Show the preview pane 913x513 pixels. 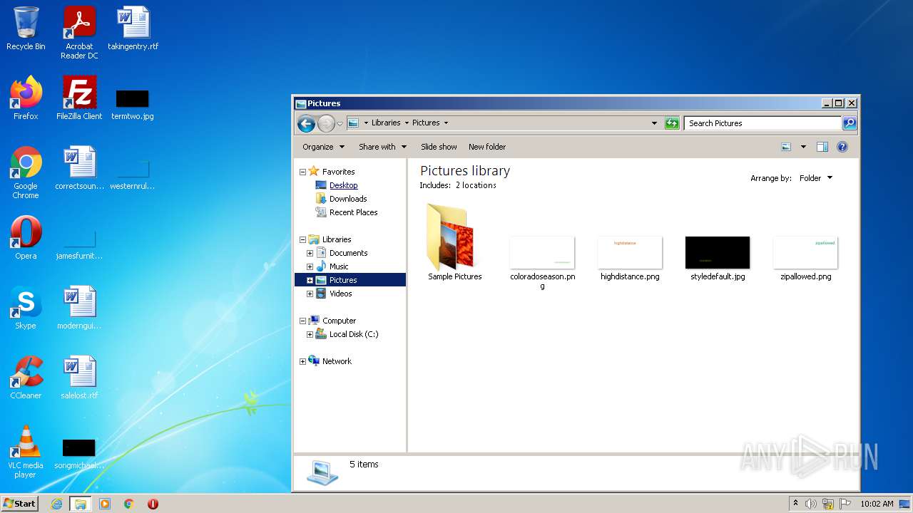[822, 147]
